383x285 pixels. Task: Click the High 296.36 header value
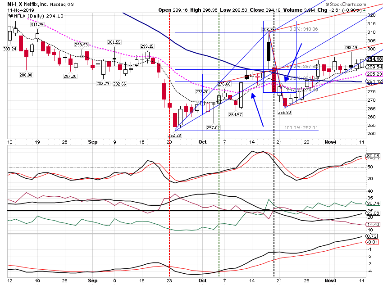[x=204, y=10]
